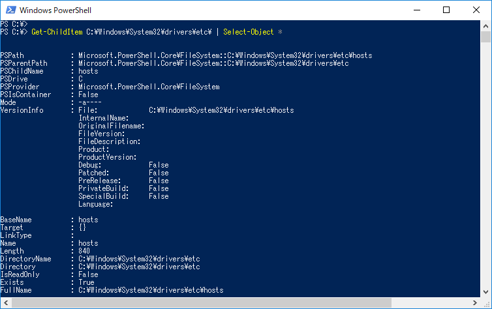This screenshot has width=492, height=309.
Task: Click the Debug False value
Action: tap(159, 165)
